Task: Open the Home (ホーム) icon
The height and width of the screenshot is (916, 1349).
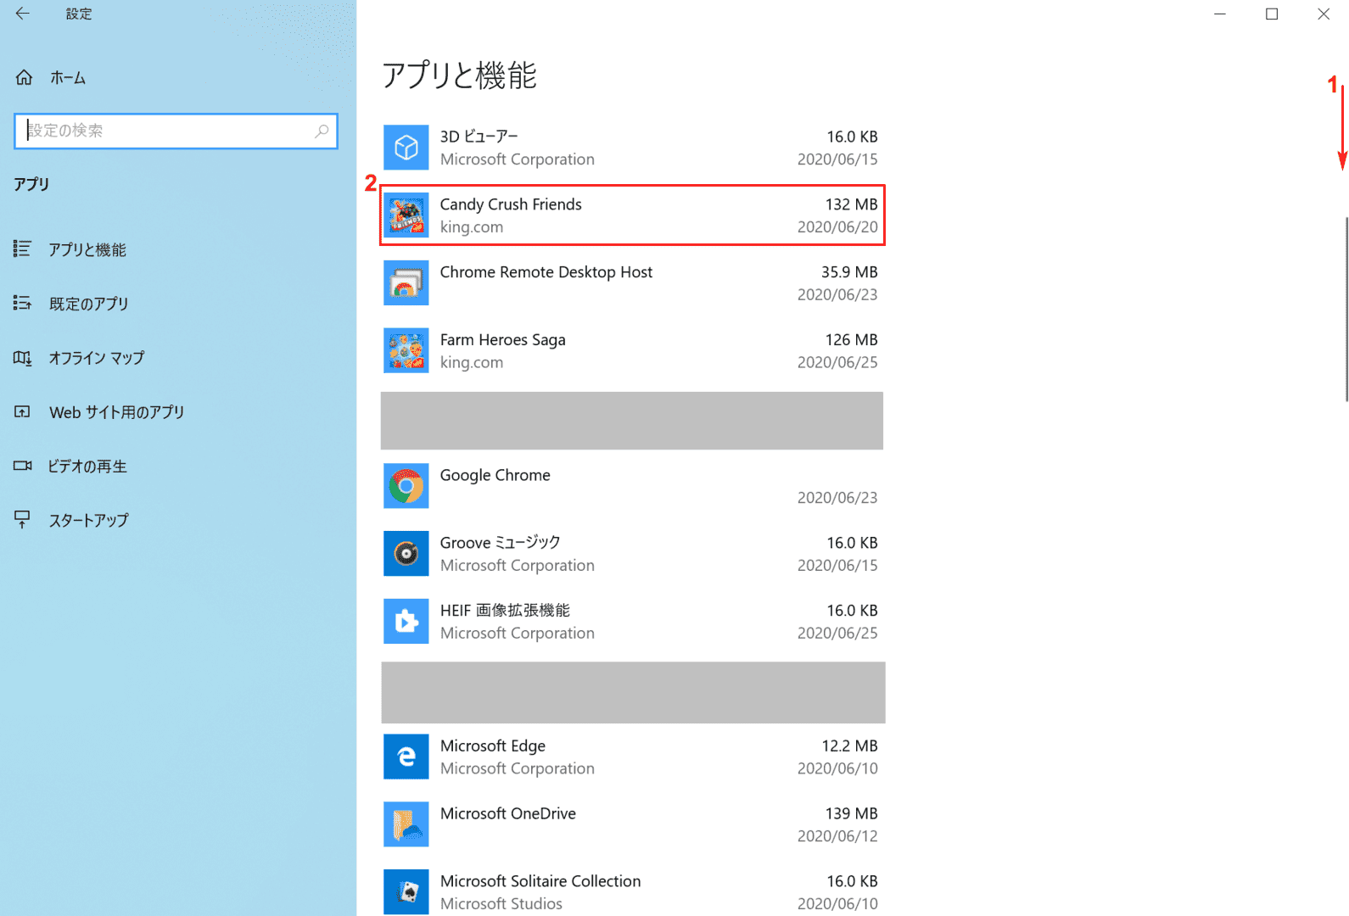Action: click(x=24, y=77)
